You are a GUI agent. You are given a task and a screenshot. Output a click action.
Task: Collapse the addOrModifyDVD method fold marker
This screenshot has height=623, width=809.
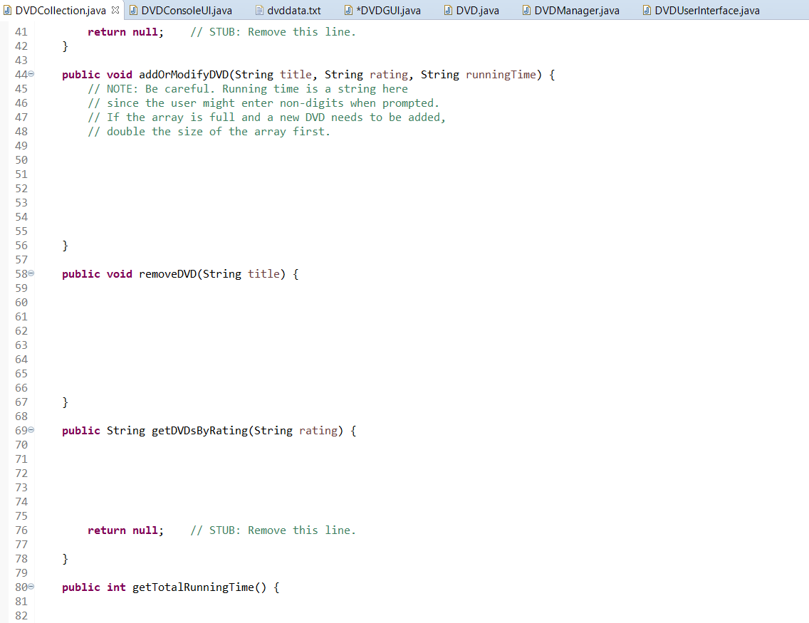[30, 74]
